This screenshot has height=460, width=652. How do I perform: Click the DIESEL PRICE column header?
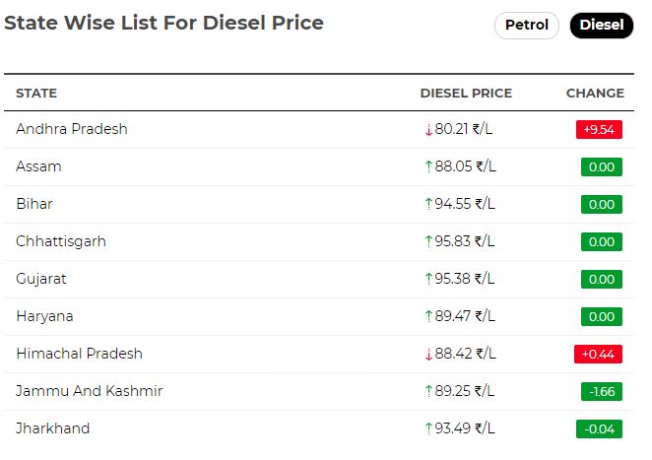[466, 94]
